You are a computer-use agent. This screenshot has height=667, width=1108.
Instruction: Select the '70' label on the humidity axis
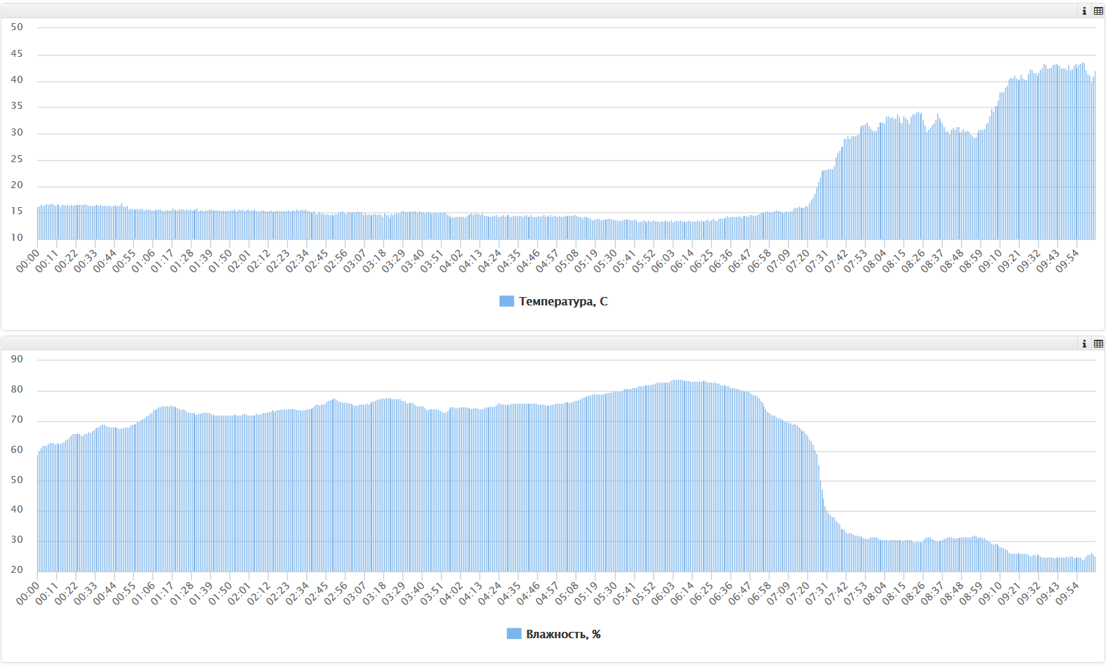(17, 420)
